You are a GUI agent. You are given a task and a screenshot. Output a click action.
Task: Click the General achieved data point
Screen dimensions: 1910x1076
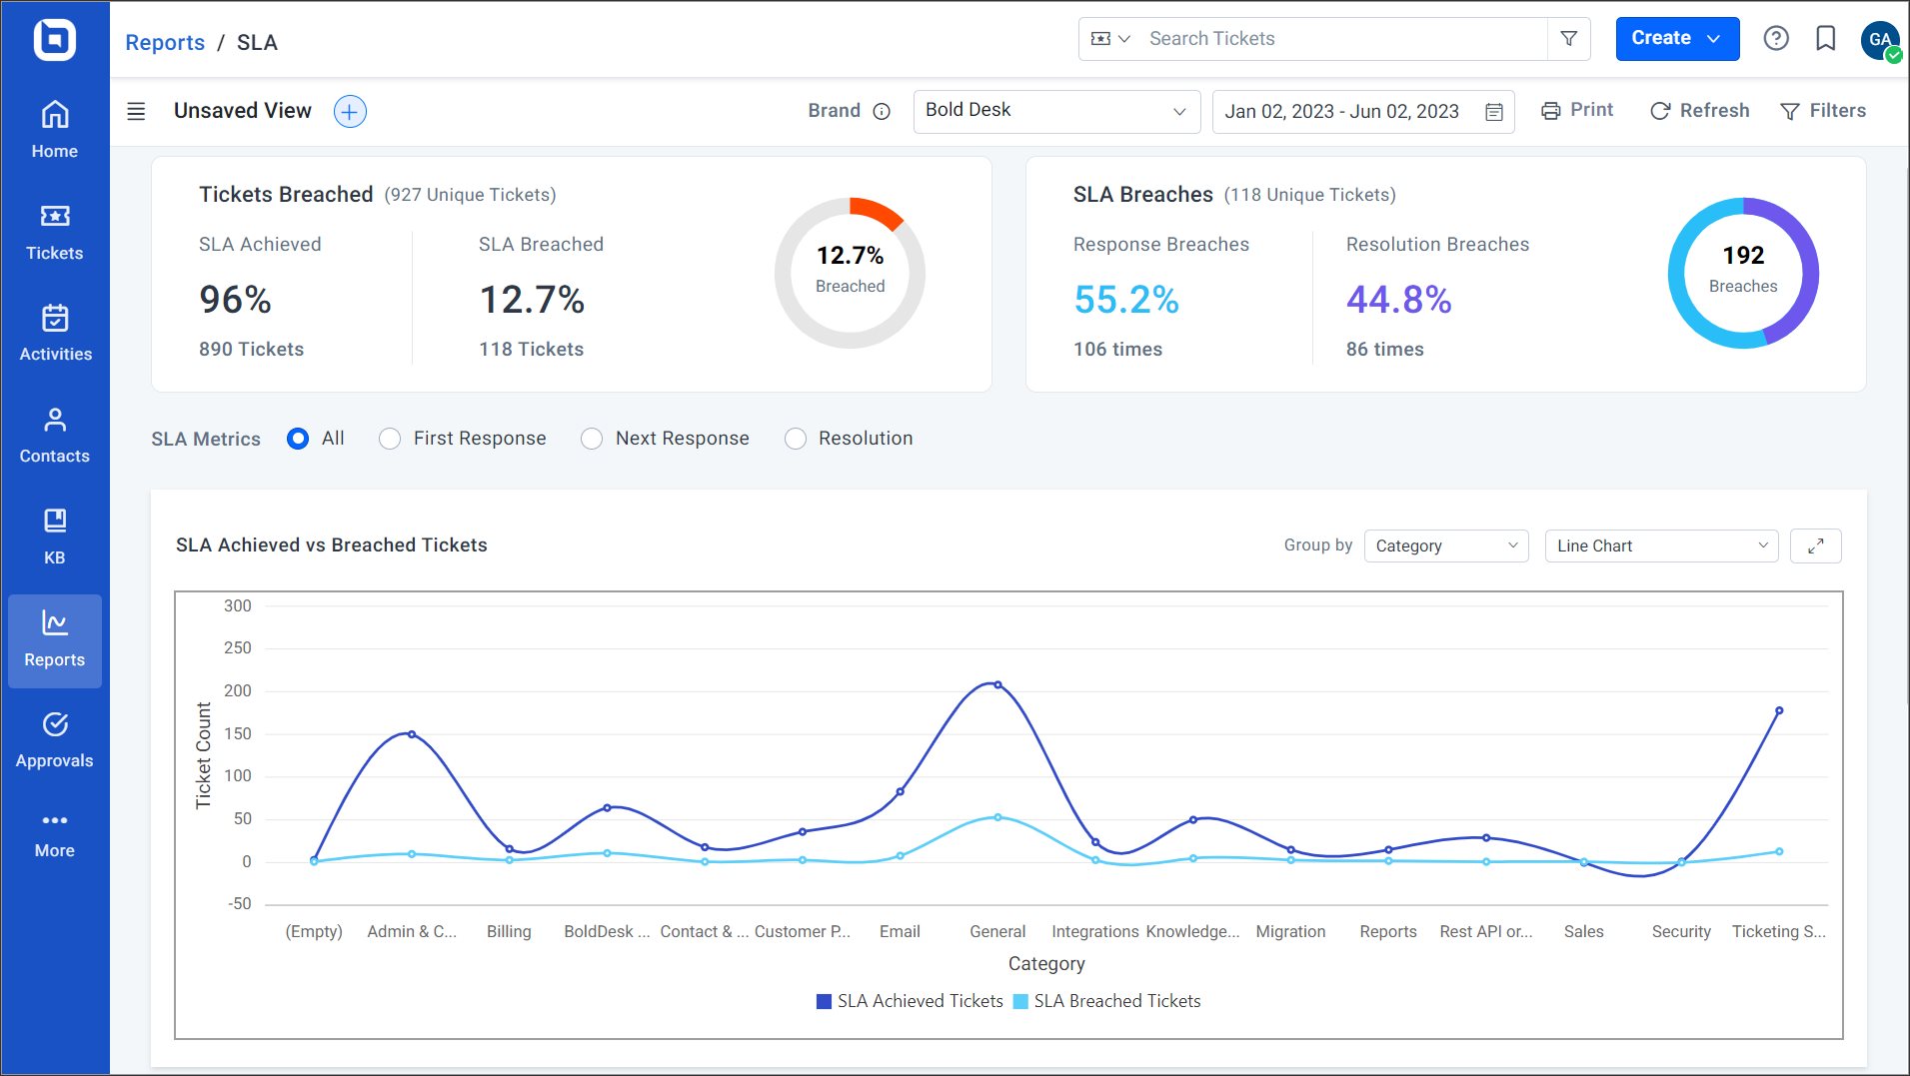[x=997, y=685]
